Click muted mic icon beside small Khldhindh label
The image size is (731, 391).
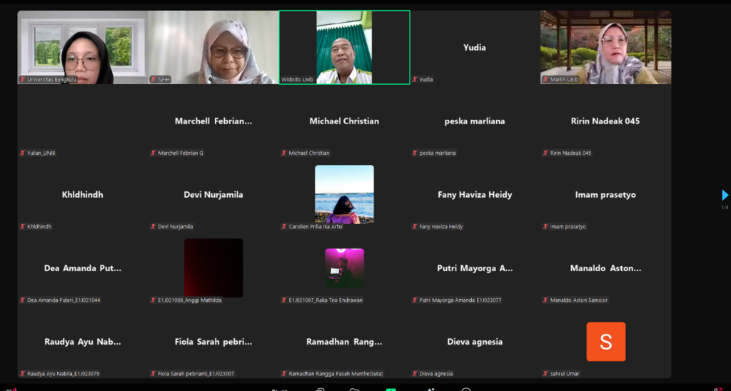tap(22, 227)
